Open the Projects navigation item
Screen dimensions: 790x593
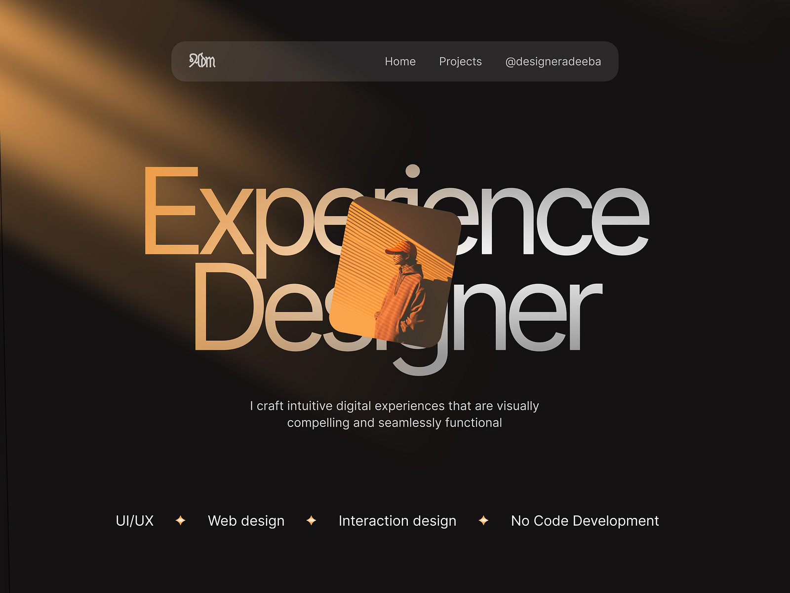pyautogui.click(x=460, y=61)
